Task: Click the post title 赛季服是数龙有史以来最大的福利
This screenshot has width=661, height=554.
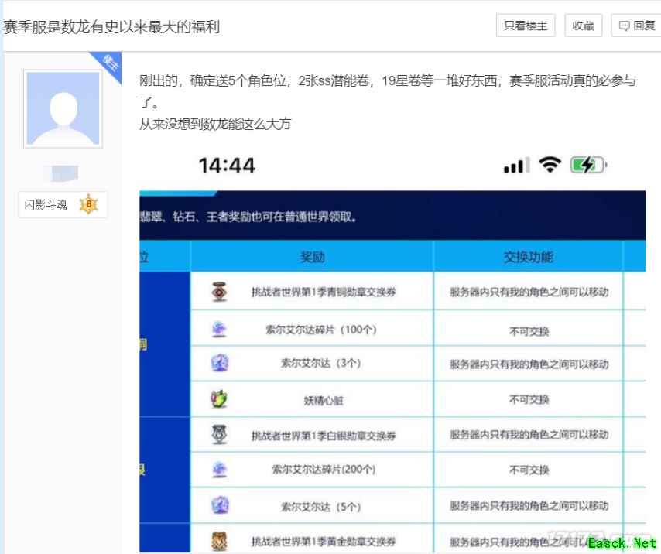Action: (x=111, y=27)
